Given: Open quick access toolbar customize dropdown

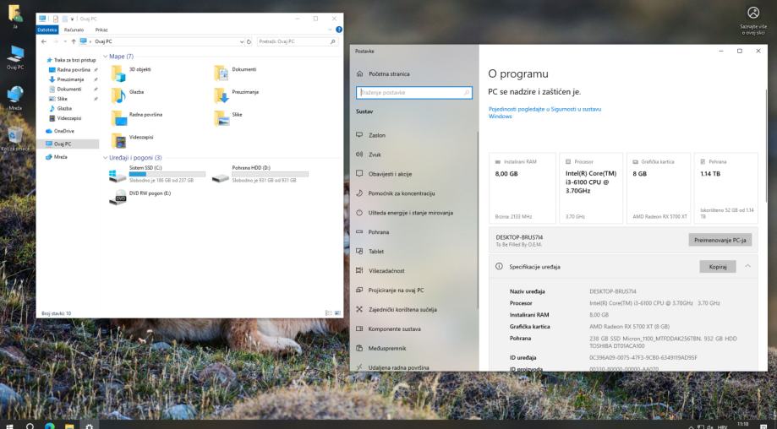Looking at the screenshot, I should click(x=72, y=19).
